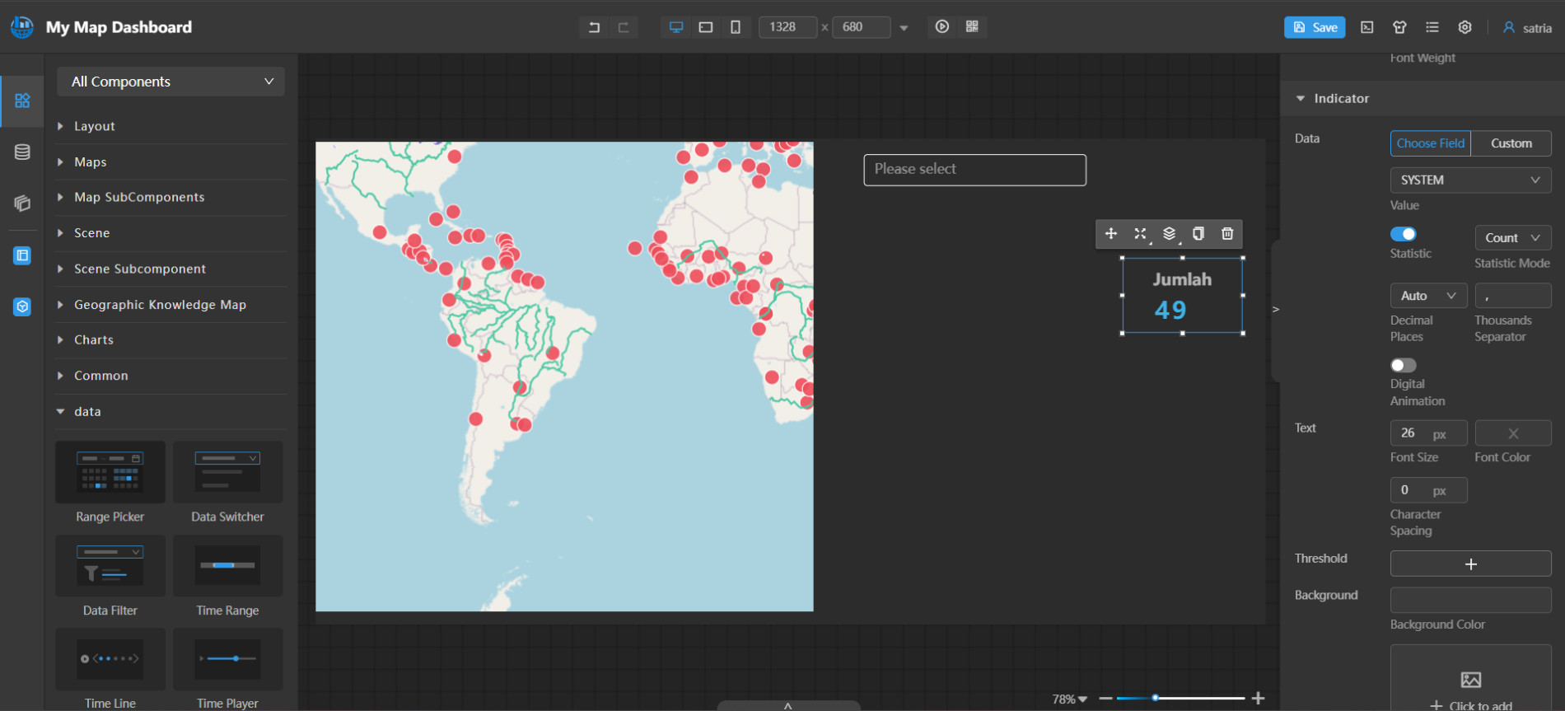This screenshot has height=711, width=1565.
Task: Add a threshold with the plus button
Action: pos(1470,564)
